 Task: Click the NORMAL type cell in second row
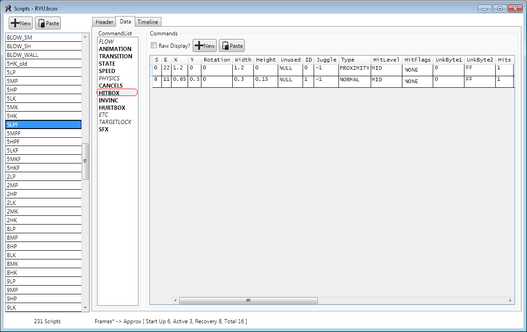point(350,79)
